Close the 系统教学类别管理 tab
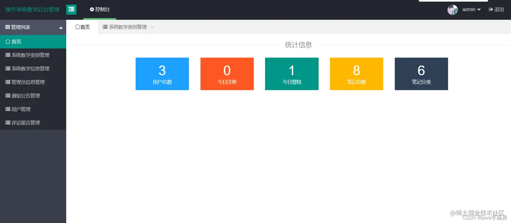511x223 pixels. (x=152, y=27)
